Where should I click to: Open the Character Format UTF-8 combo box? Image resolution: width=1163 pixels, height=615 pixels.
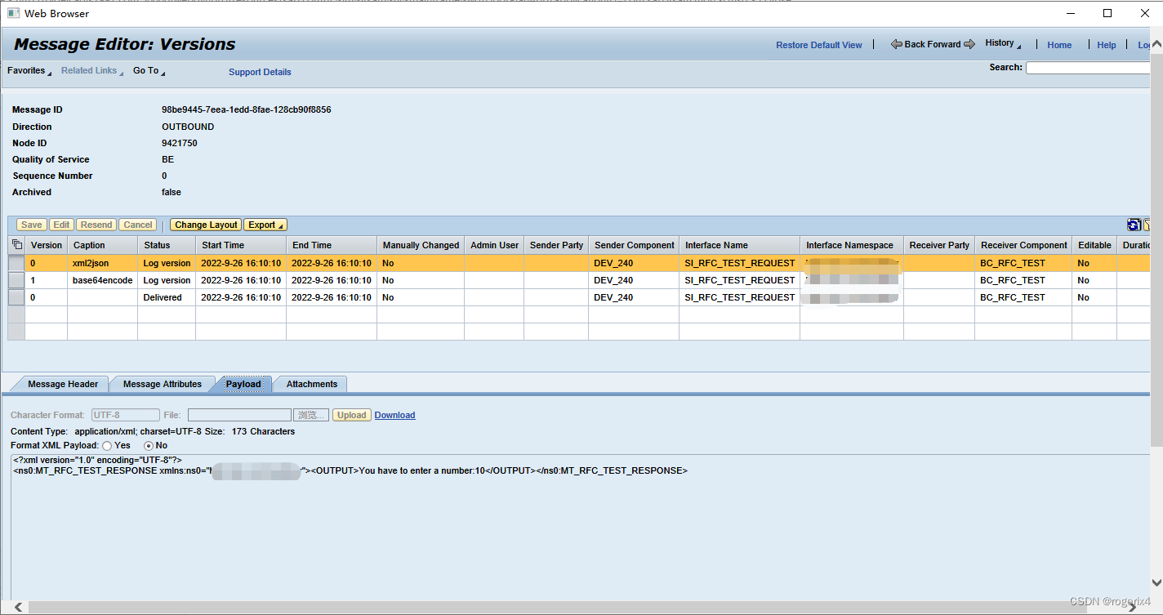pos(126,415)
